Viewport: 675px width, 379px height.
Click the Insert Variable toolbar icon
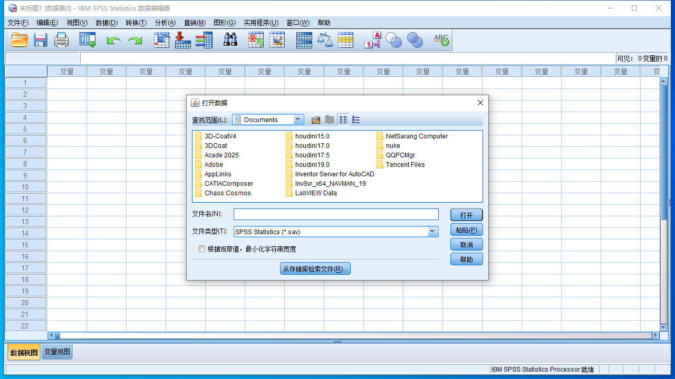click(277, 39)
